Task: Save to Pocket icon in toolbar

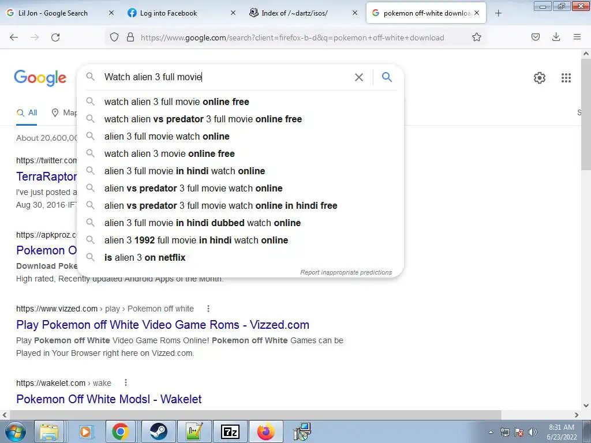Action: (536, 37)
